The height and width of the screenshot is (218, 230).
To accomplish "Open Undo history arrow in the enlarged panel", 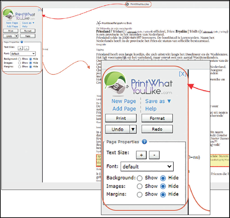I will [x=133, y=129].
